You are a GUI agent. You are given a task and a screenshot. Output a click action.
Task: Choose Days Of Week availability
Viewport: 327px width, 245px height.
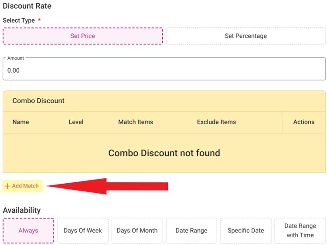click(x=82, y=230)
